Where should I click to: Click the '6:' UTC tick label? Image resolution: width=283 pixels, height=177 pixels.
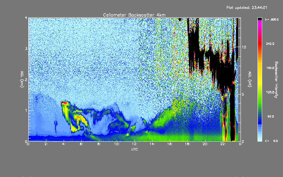82,144
